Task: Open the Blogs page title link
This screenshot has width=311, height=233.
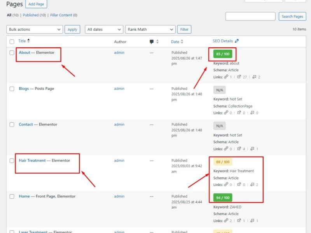Action: 24,89
